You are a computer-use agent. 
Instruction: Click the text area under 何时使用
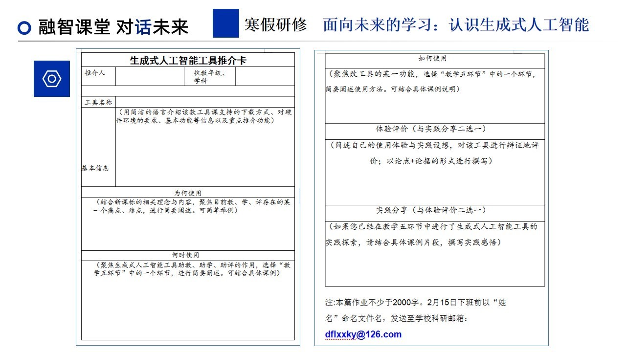pos(188,303)
